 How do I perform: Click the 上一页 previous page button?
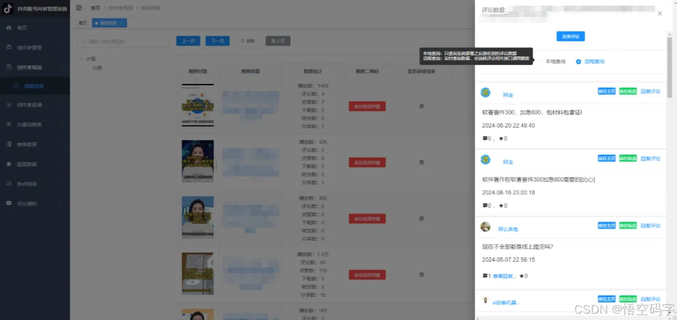click(188, 41)
